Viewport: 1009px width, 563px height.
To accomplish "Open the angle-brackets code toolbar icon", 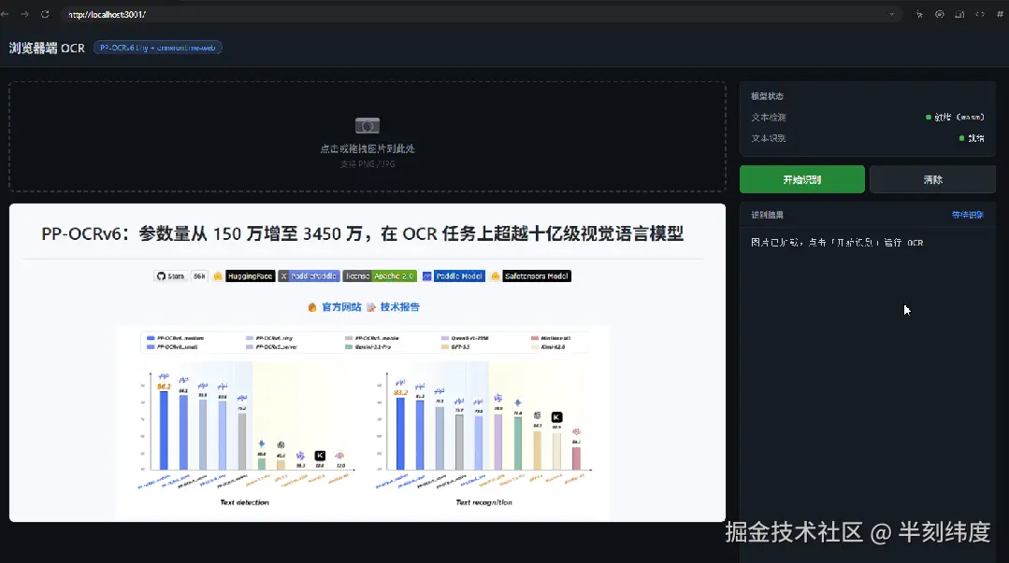I will 980,14.
